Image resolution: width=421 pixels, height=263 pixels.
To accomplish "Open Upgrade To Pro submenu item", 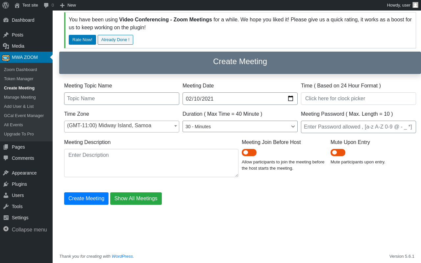I will pos(19,134).
